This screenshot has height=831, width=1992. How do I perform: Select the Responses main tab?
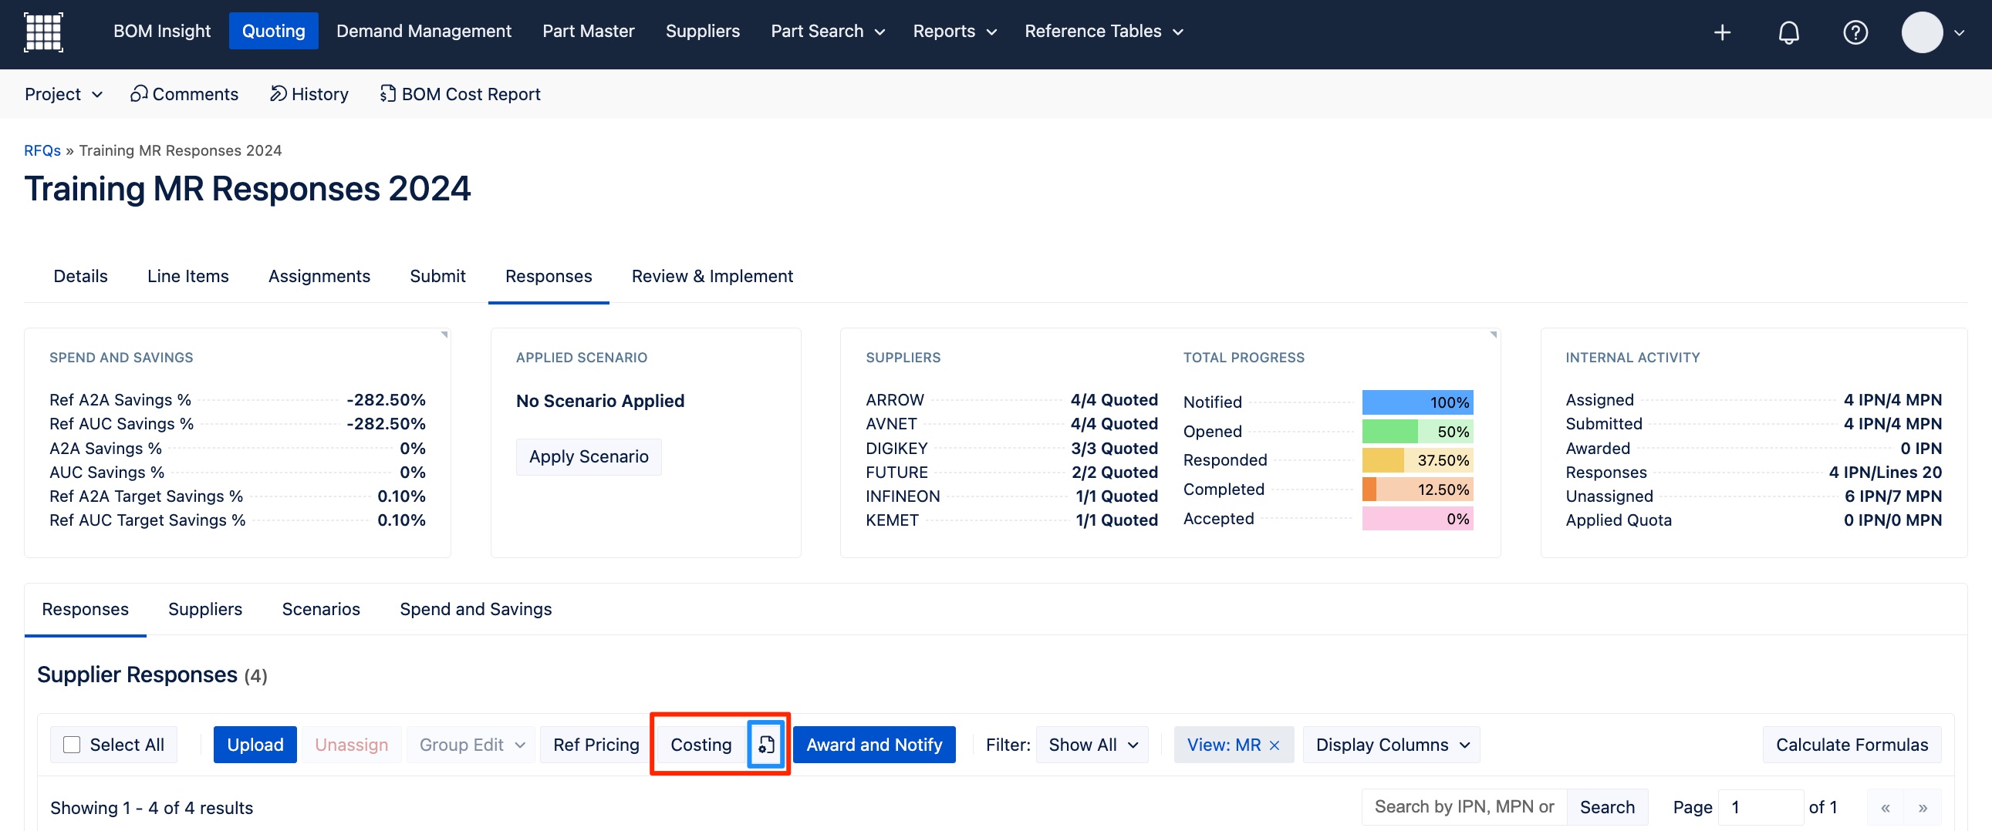549,277
